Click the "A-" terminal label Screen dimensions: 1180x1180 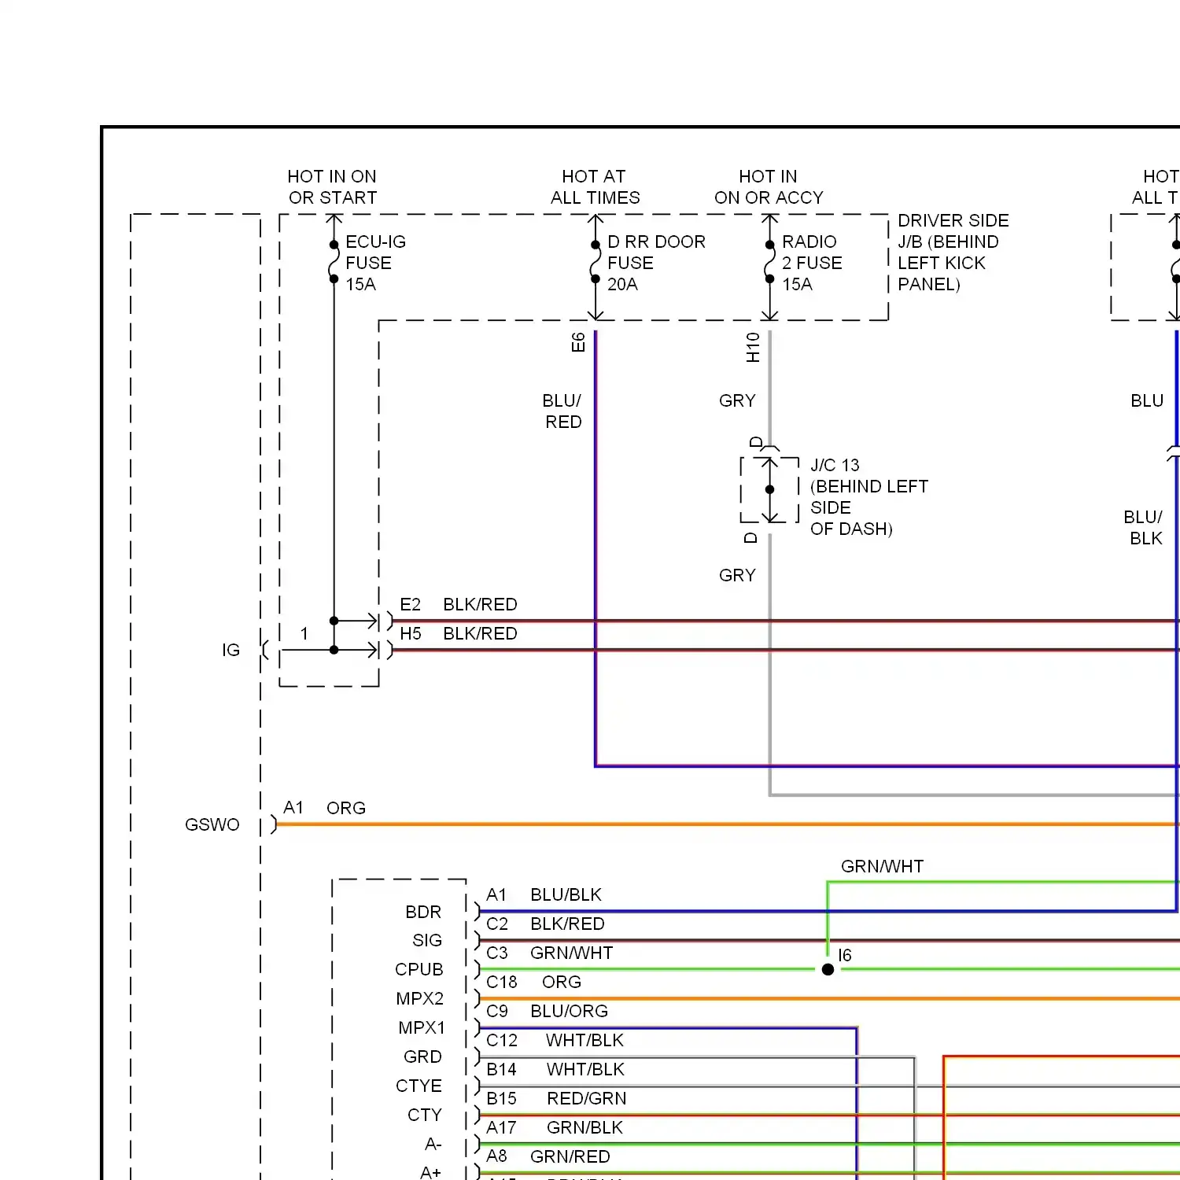pos(433,1144)
